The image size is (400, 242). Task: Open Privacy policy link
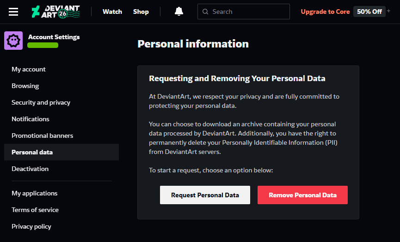point(31,226)
